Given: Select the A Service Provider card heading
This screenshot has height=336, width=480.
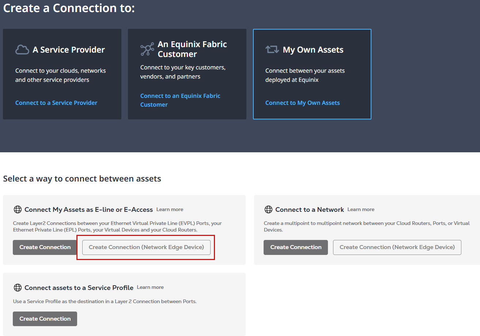Looking at the screenshot, I should tap(69, 50).
